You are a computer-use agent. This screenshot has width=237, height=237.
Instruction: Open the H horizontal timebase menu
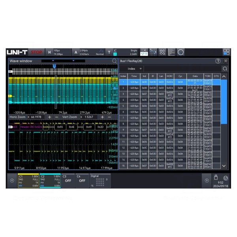(x=49, y=52)
